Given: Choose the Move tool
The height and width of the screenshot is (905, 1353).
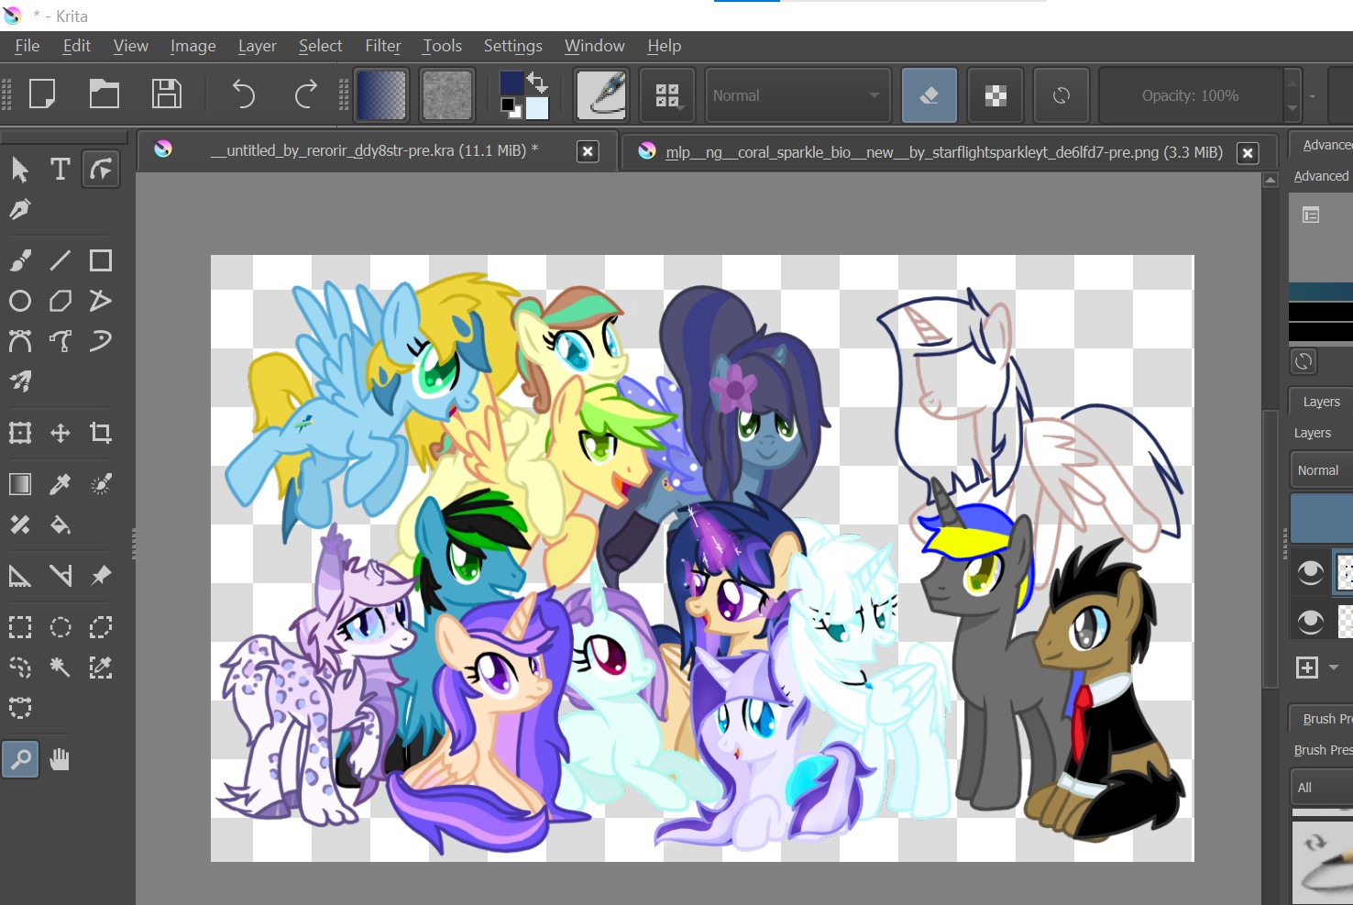Looking at the screenshot, I should (x=60, y=433).
